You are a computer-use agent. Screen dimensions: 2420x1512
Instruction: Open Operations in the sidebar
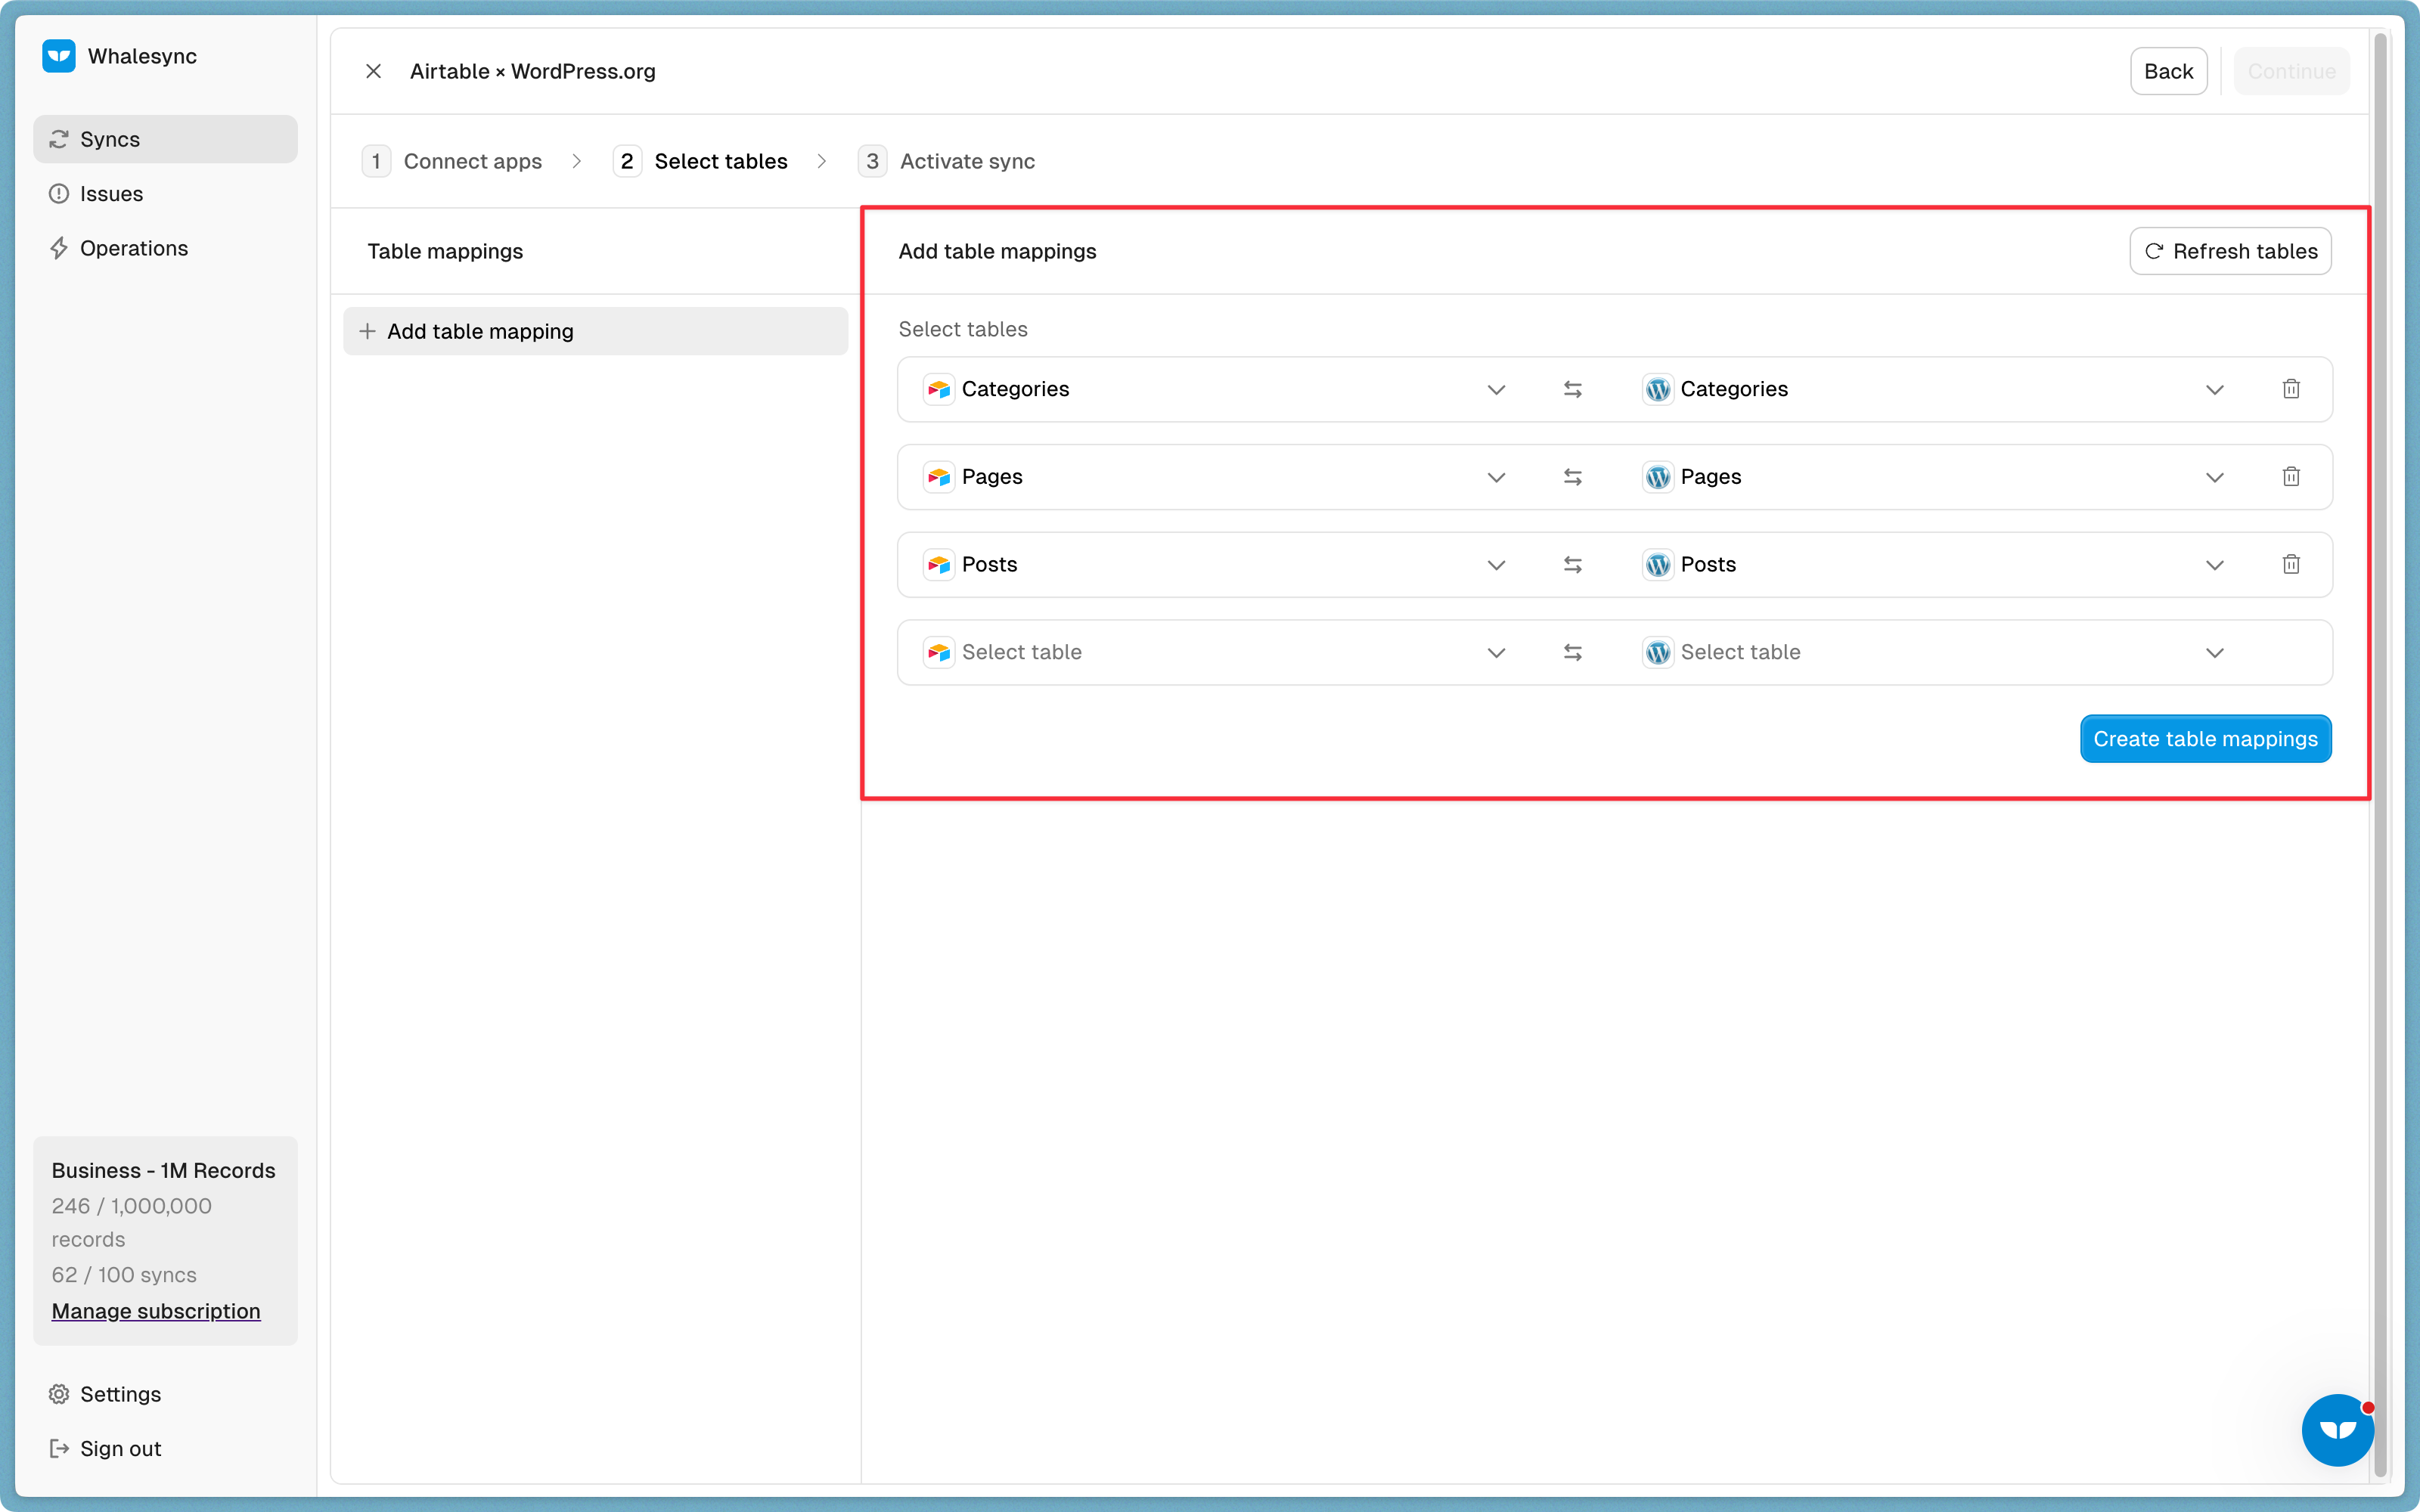coord(165,248)
